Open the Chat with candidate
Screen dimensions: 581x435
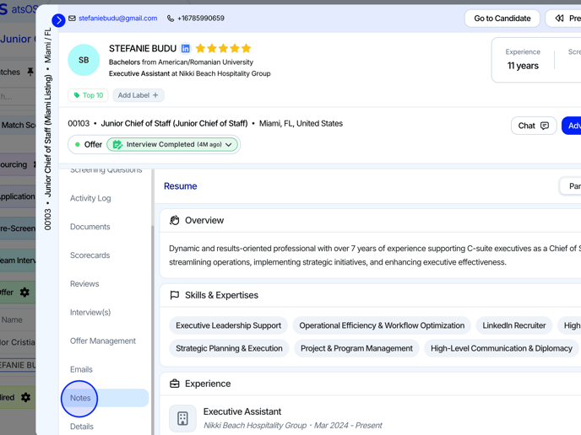tap(533, 126)
